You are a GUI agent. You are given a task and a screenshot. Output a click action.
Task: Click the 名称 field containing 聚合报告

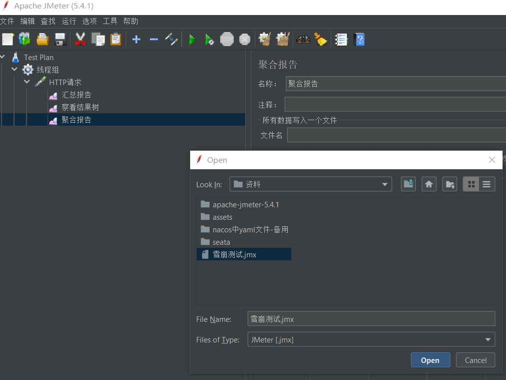[395, 84]
